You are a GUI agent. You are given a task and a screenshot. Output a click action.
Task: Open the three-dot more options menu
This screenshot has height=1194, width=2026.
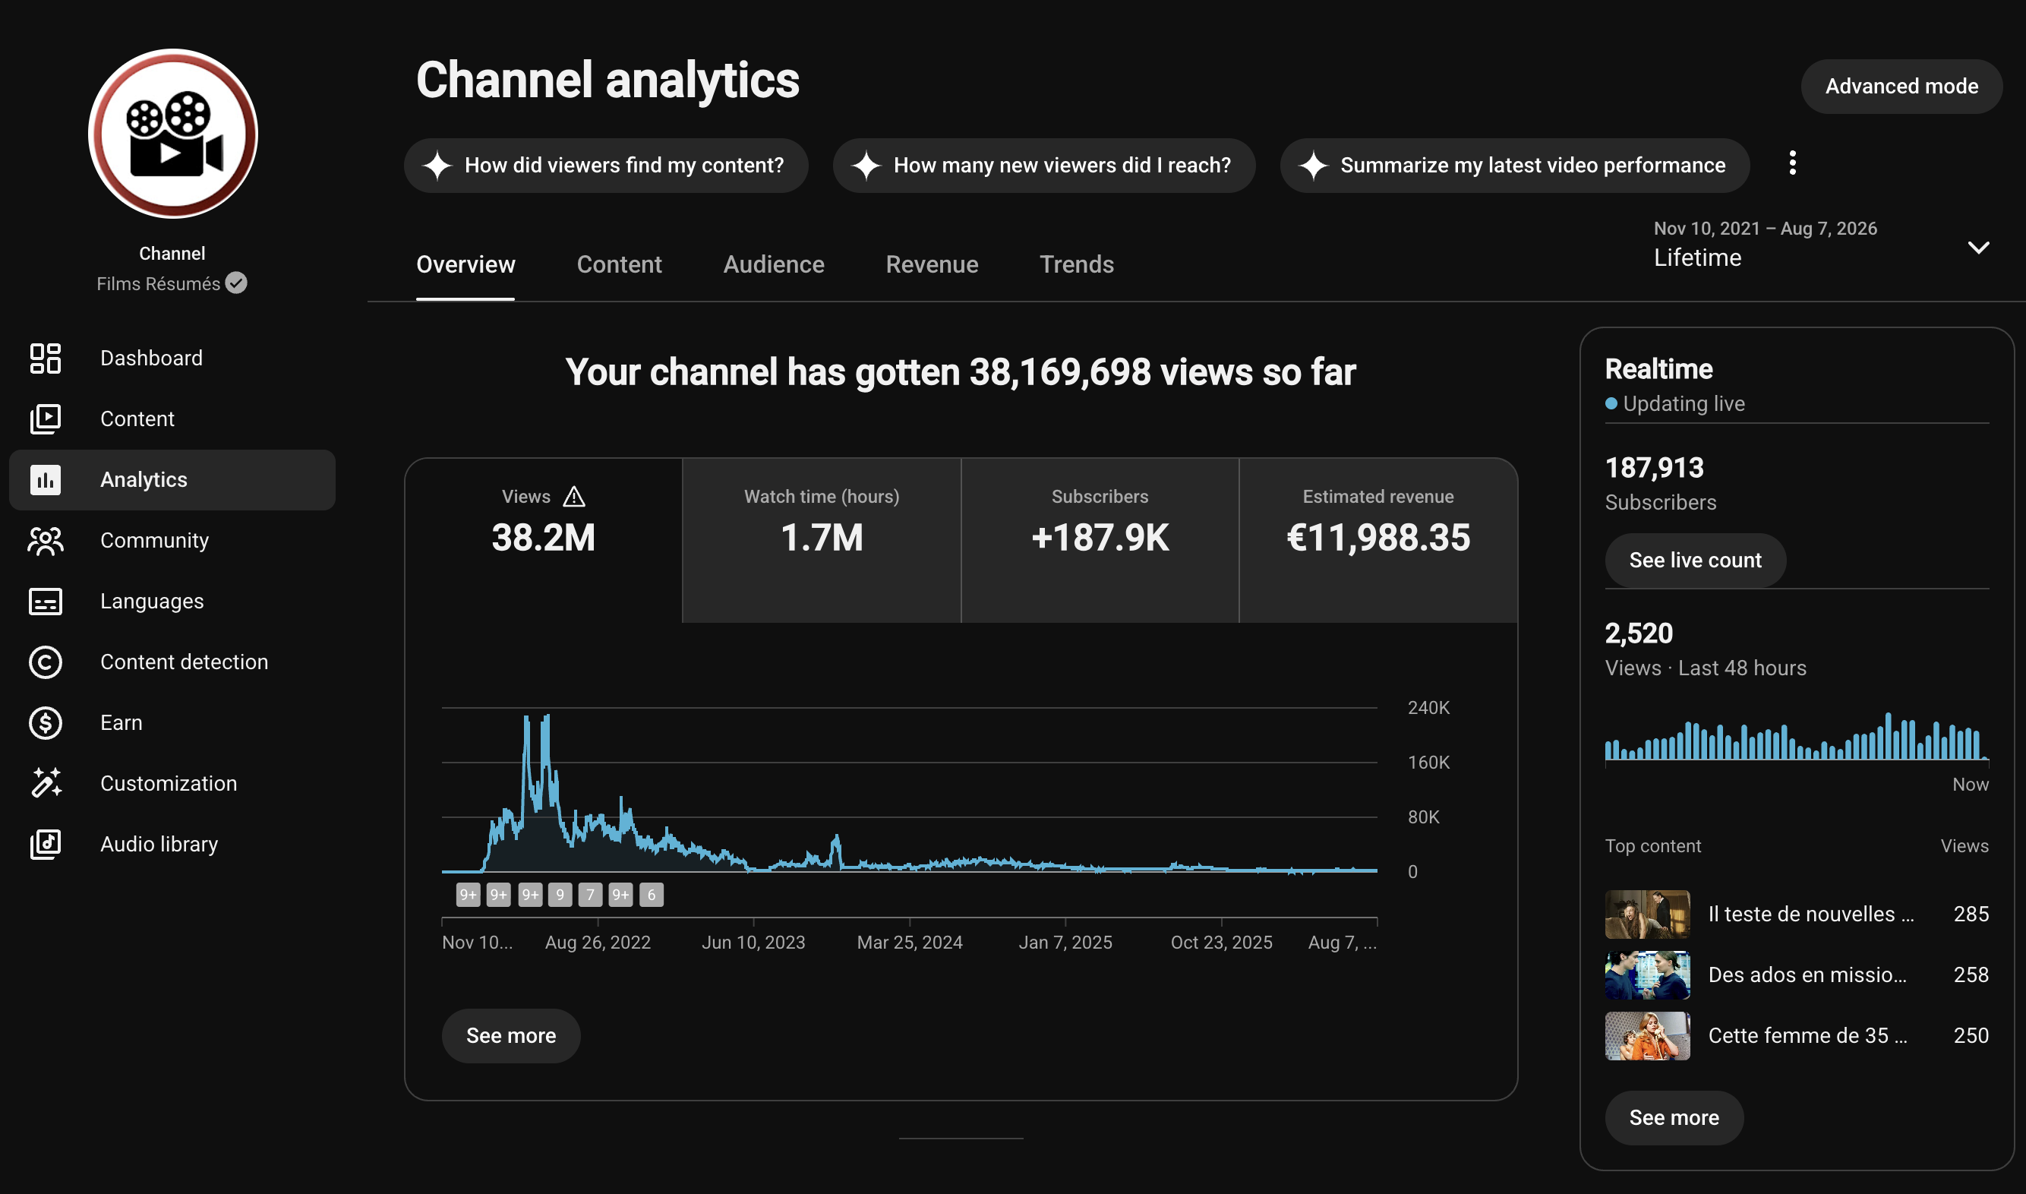(x=1792, y=163)
